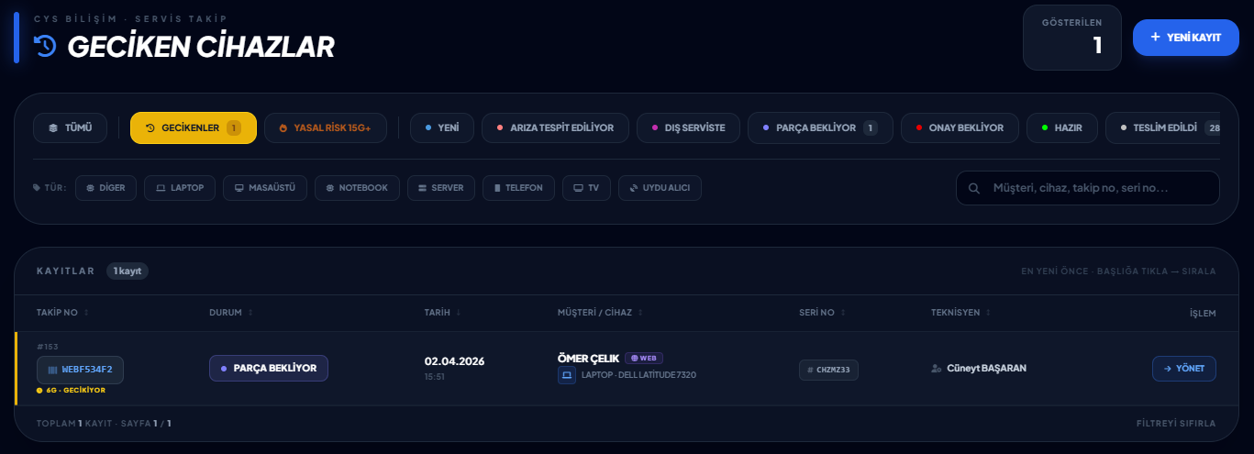This screenshot has height=454, width=1254.
Task: Filter by YENİ status
Action: coord(441,127)
